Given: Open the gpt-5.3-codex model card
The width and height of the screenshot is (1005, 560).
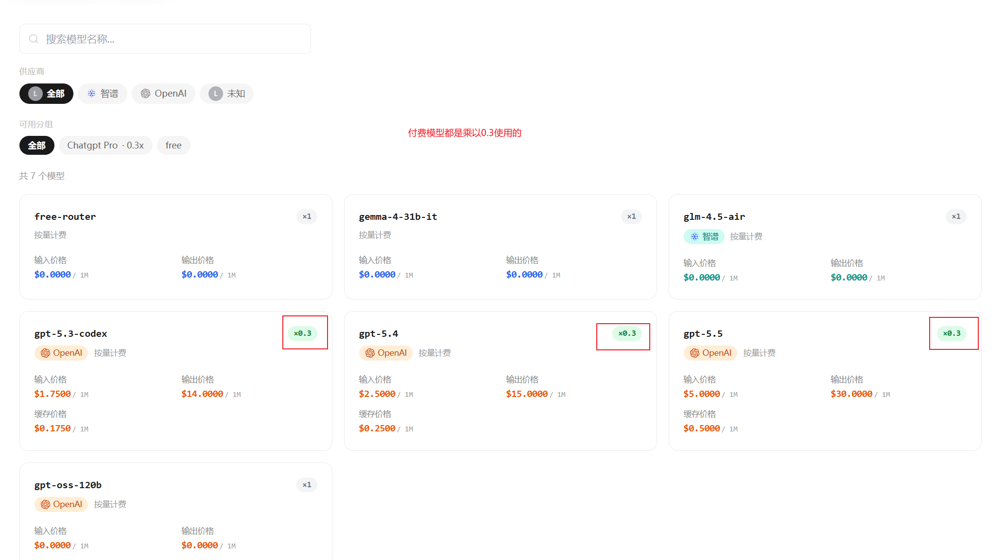Looking at the screenshot, I should (176, 381).
